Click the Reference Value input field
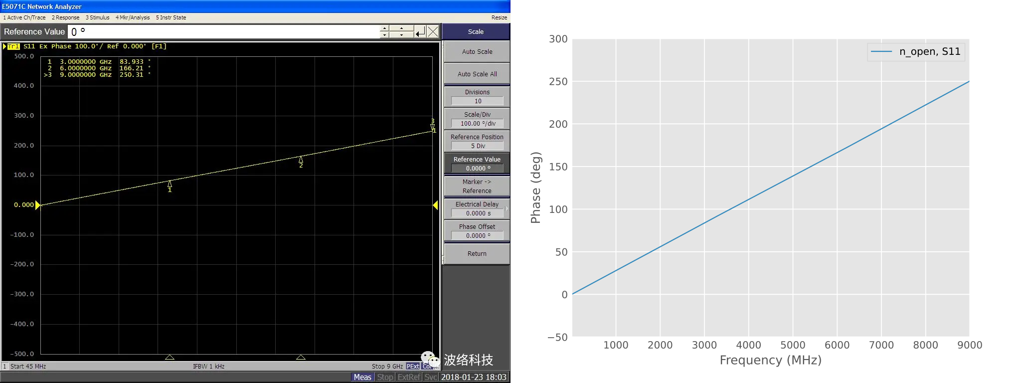The height and width of the screenshot is (383, 1021). click(223, 32)
